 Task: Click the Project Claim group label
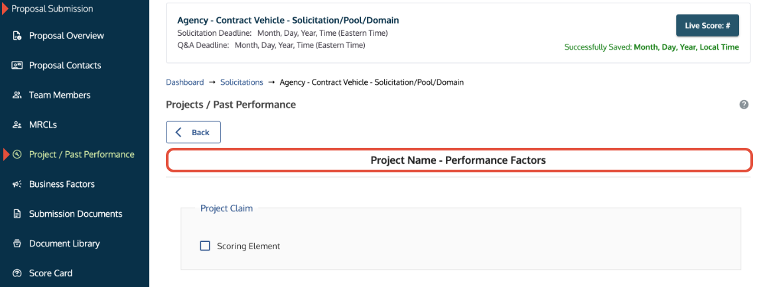pyautogui.click(x=226, y=208)
